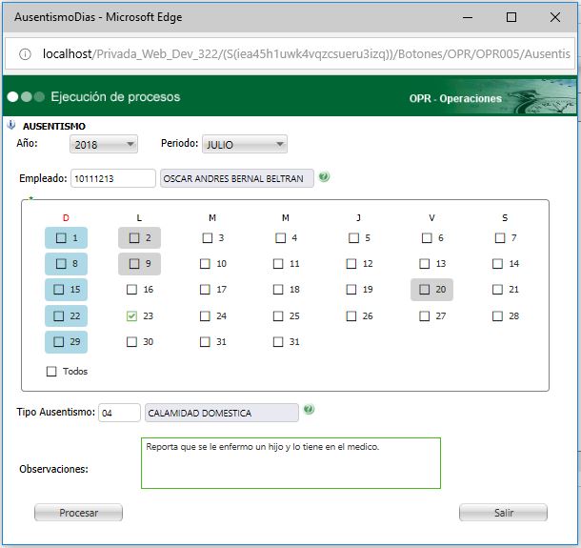Close the AusentismoDias Edge window
The width and height of the screenshot is (581, 548).
tap(555, 17)
